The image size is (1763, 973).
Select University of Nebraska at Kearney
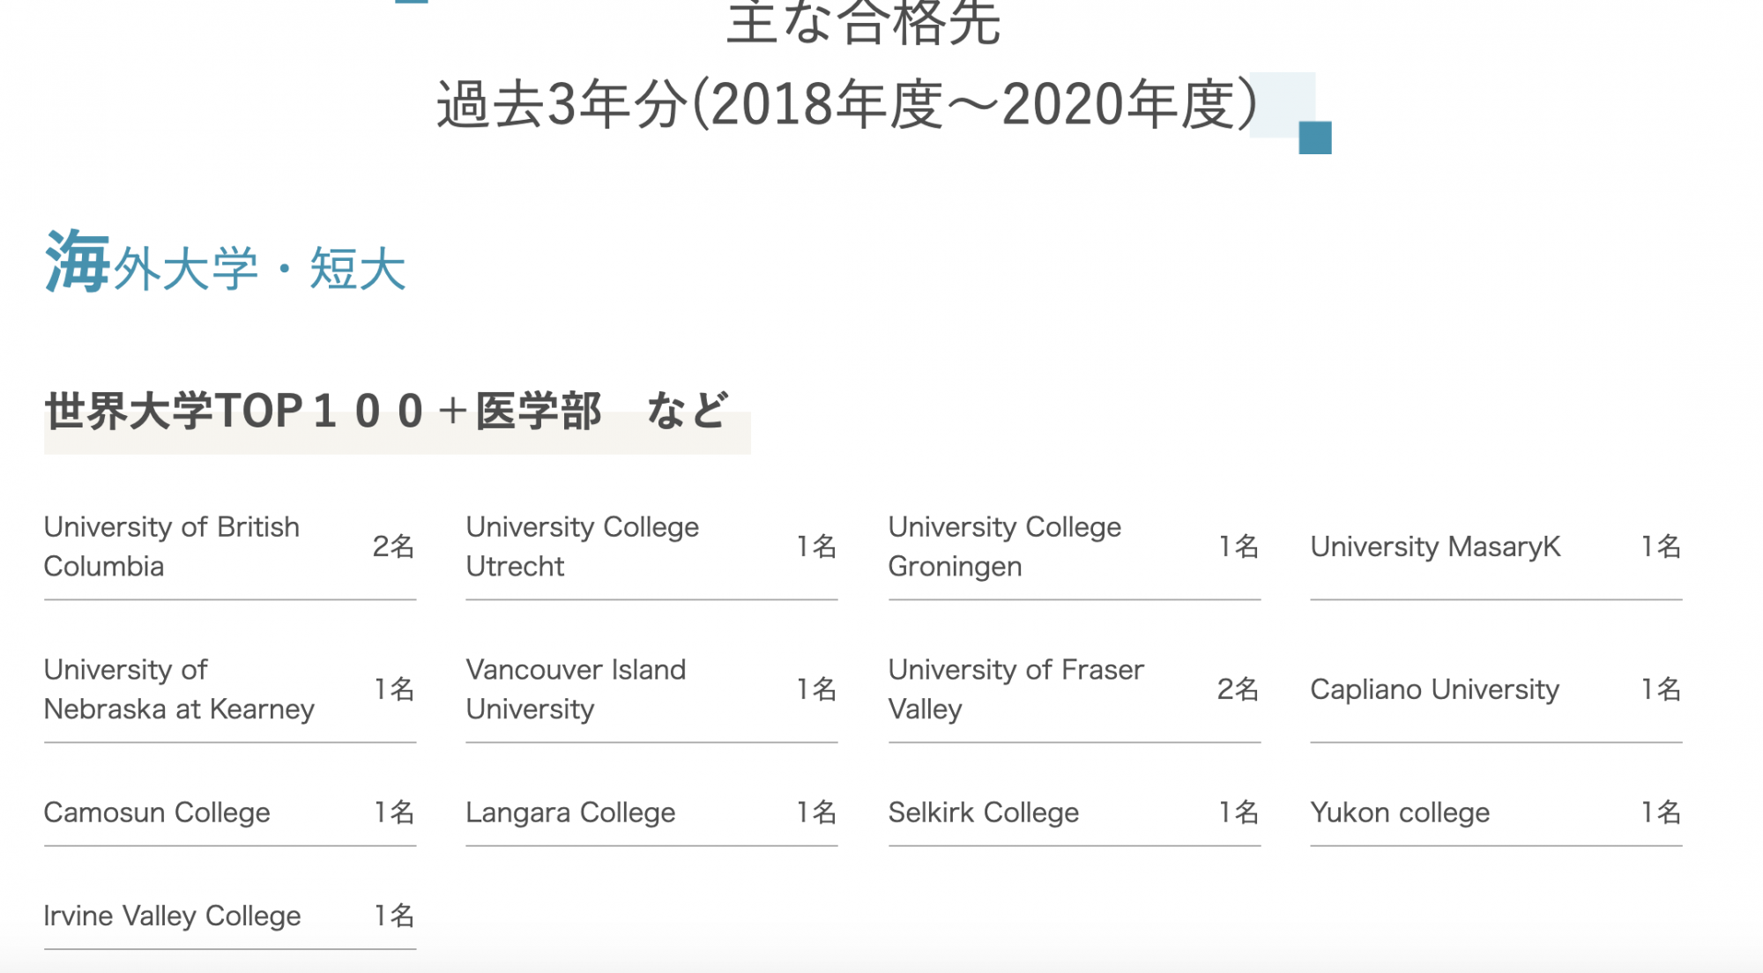pyautogui.click(x=179, y=689)
